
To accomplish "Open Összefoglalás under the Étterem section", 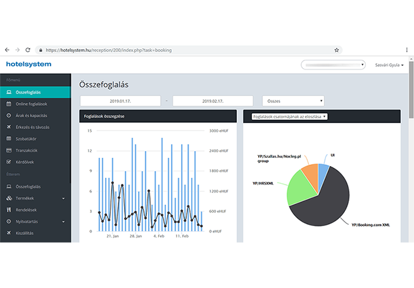I will [28, 187].
